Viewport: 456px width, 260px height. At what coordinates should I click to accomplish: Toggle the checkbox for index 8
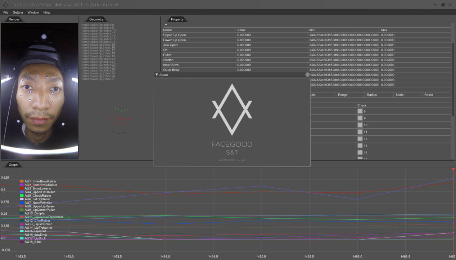coord(360,111)
